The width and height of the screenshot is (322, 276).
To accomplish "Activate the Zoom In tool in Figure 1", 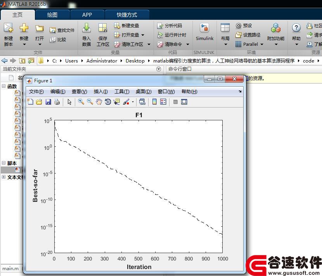I will [81, 102].
